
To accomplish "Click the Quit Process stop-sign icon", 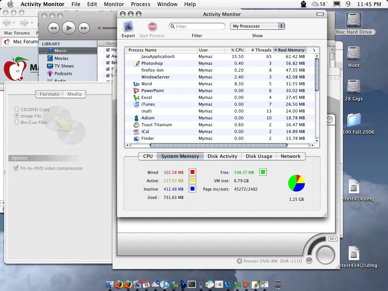I will (152, 27).
